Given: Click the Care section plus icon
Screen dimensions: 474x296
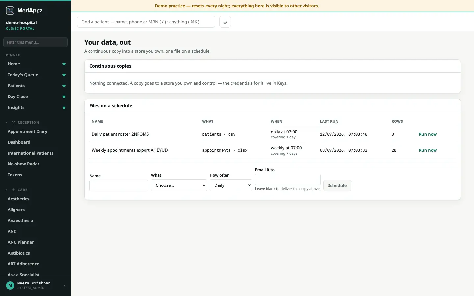Looking at the screenshot, I should coord(13,190).
